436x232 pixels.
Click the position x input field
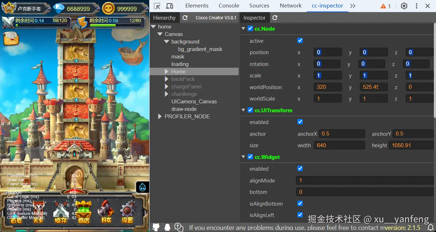click(x=328, y=52)
